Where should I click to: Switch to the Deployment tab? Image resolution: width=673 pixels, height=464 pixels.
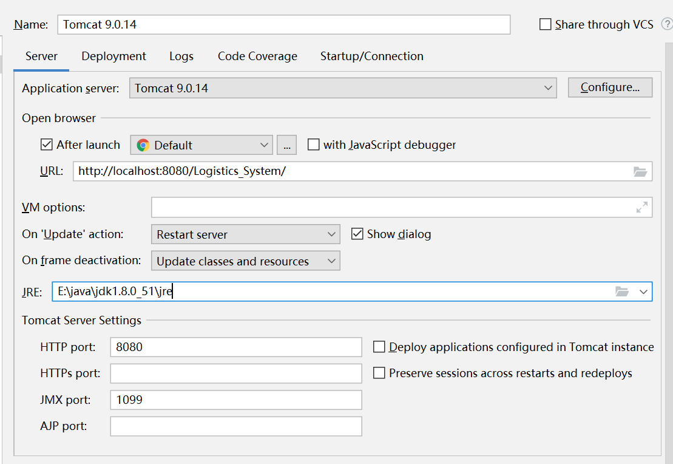point(113,56)
